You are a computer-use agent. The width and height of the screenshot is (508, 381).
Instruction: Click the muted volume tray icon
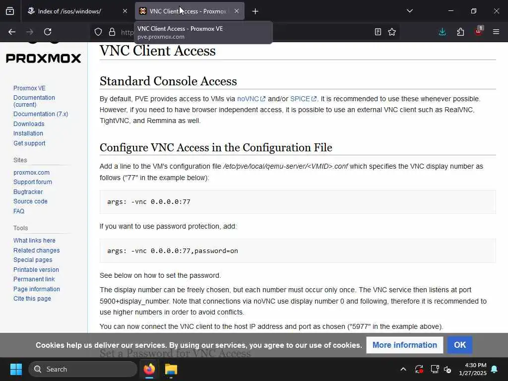pos(448,369)
